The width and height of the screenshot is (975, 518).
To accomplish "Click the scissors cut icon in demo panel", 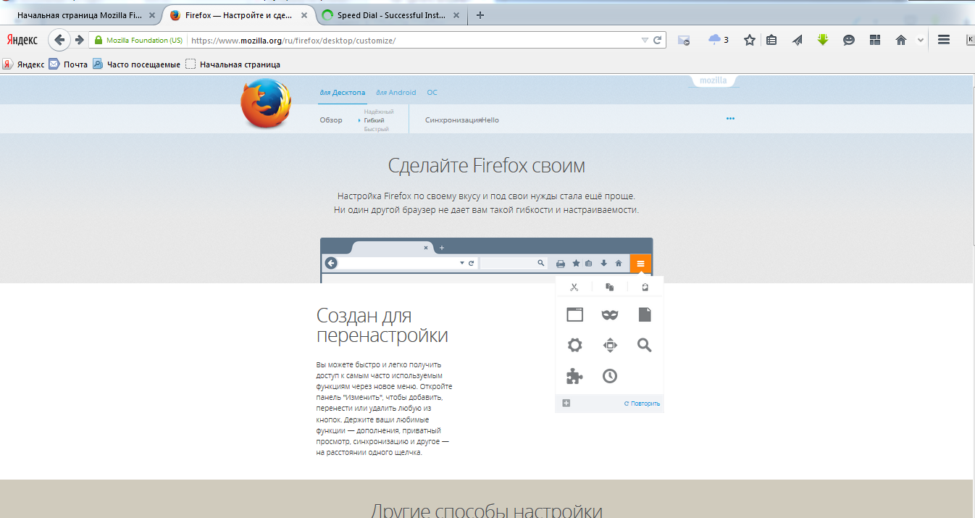I will (574, 287).
